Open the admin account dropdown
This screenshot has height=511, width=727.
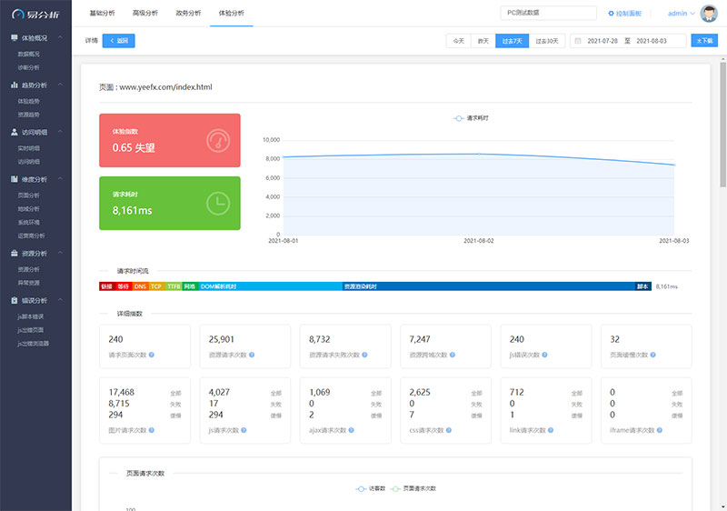tap(681, 14)
